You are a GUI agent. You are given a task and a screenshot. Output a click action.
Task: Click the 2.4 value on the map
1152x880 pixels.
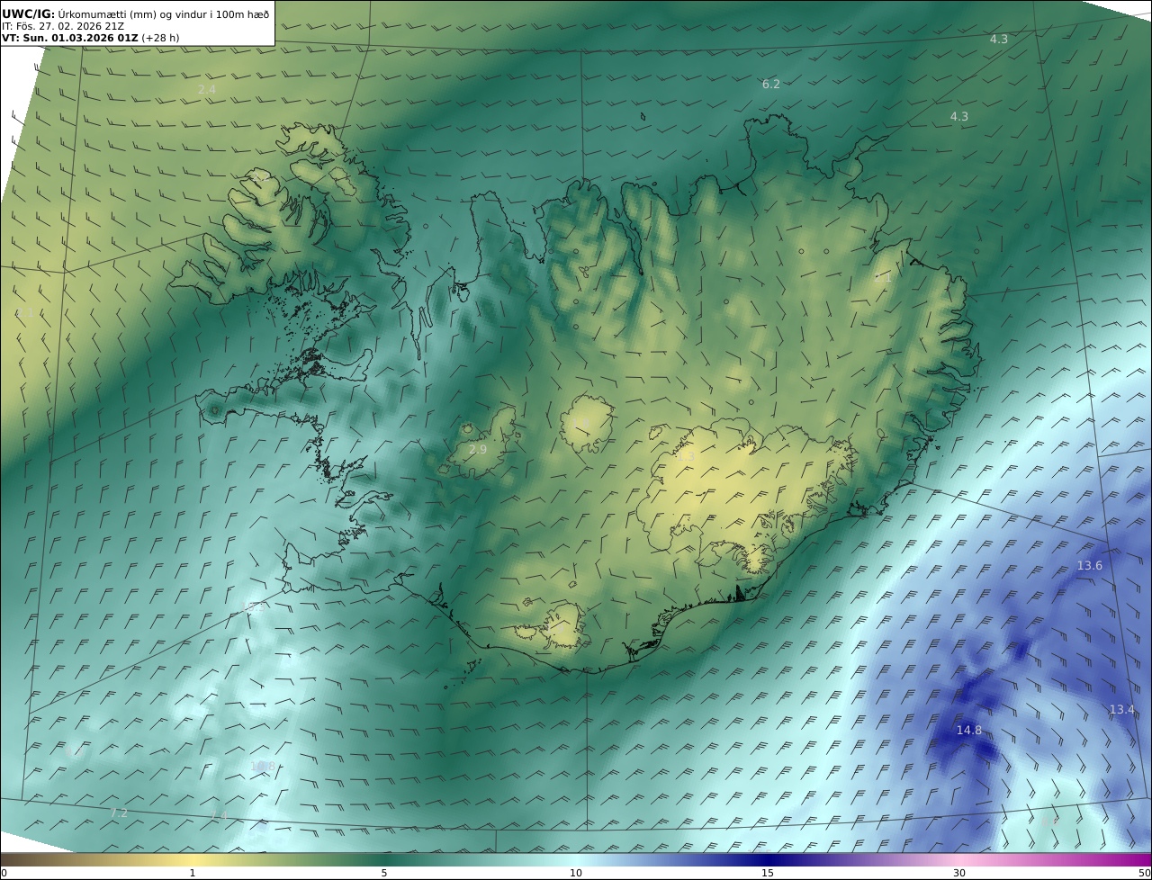pos(207,89)
